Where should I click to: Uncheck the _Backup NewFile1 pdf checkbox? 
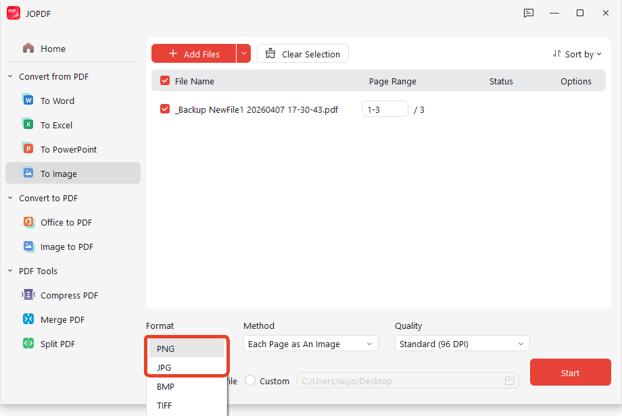coord(165,109)
